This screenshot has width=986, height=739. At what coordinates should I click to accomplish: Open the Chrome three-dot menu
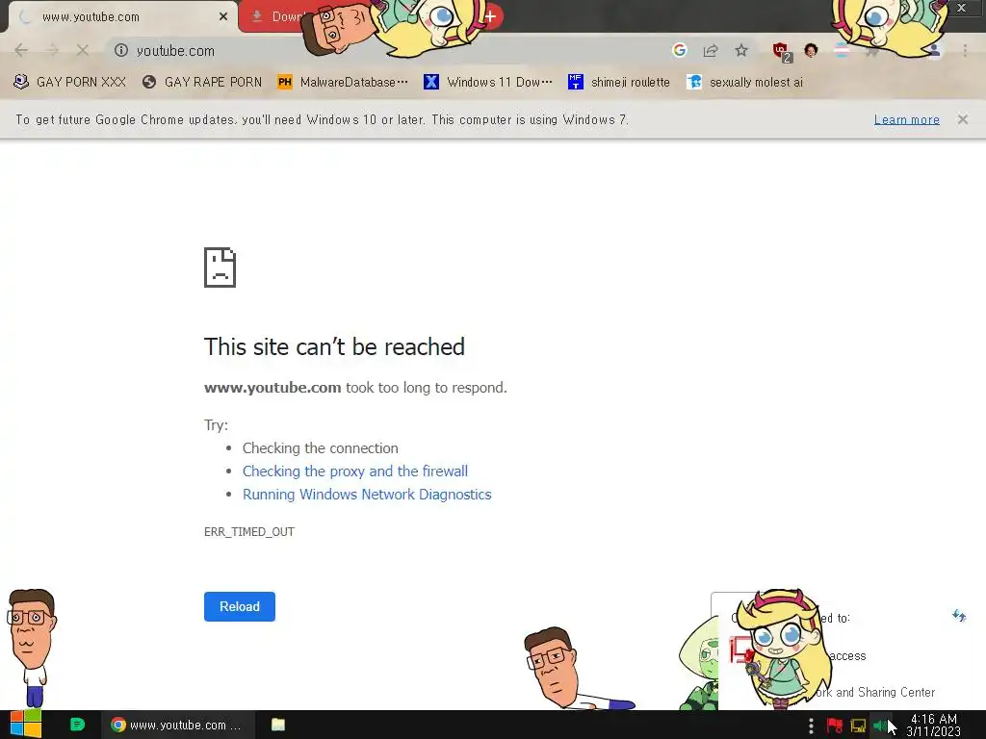[x=965, y=50]
